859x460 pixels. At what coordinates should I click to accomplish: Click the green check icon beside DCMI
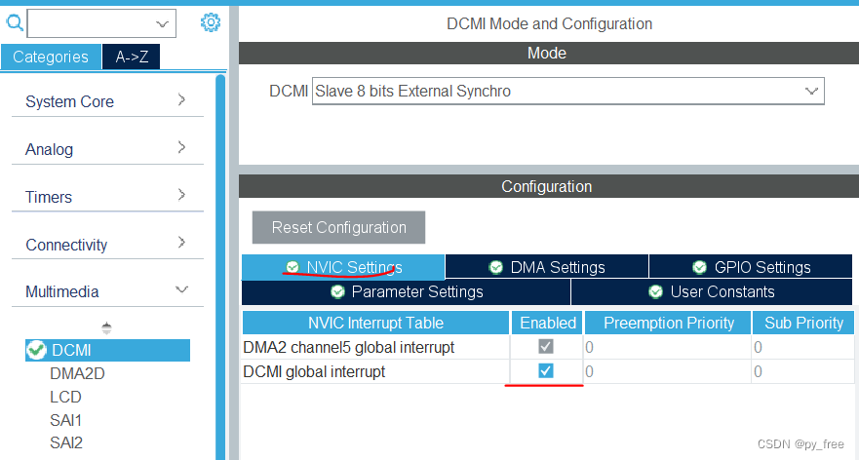(36, 350)
